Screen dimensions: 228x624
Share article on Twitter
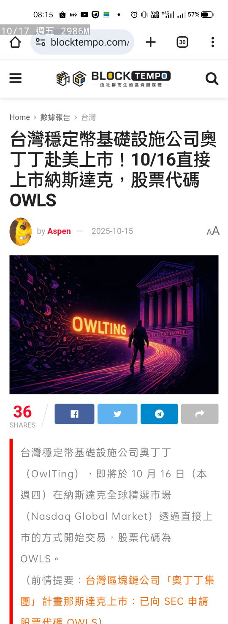tap(117, 414)
